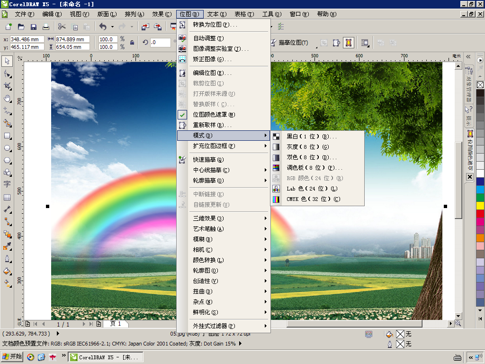The height and width of the screenshot is (364, 485).
Task: Select the Rectangle tool
Action: pyautogui.click(x=7, y=136)
